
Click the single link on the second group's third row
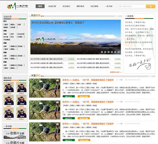[6, 40]
